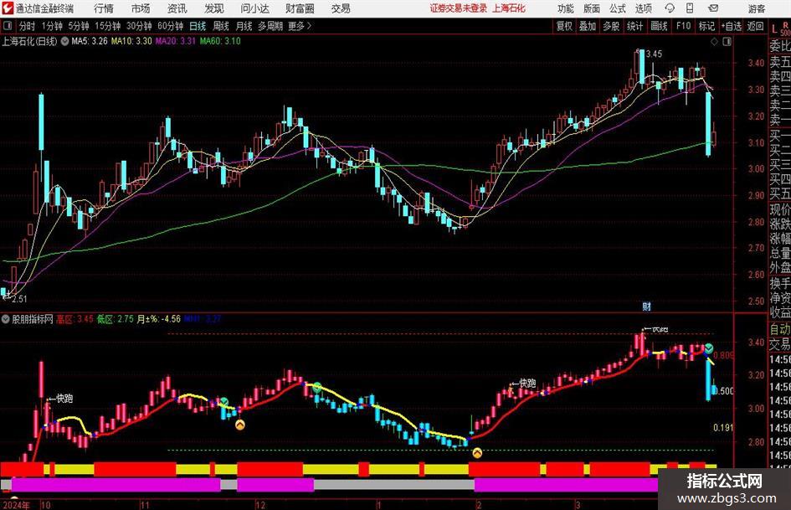The height and width of the screenshot is (510, 791).
Task: Click the 低区: 2.75 indicator value
Action: point(116,319)
